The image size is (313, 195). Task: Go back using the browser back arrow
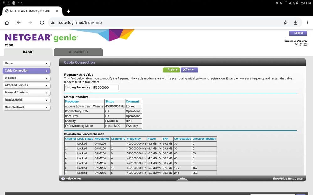click(x=19, y=22)
